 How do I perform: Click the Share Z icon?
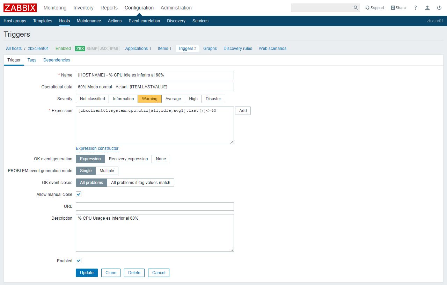click(393, 8)
